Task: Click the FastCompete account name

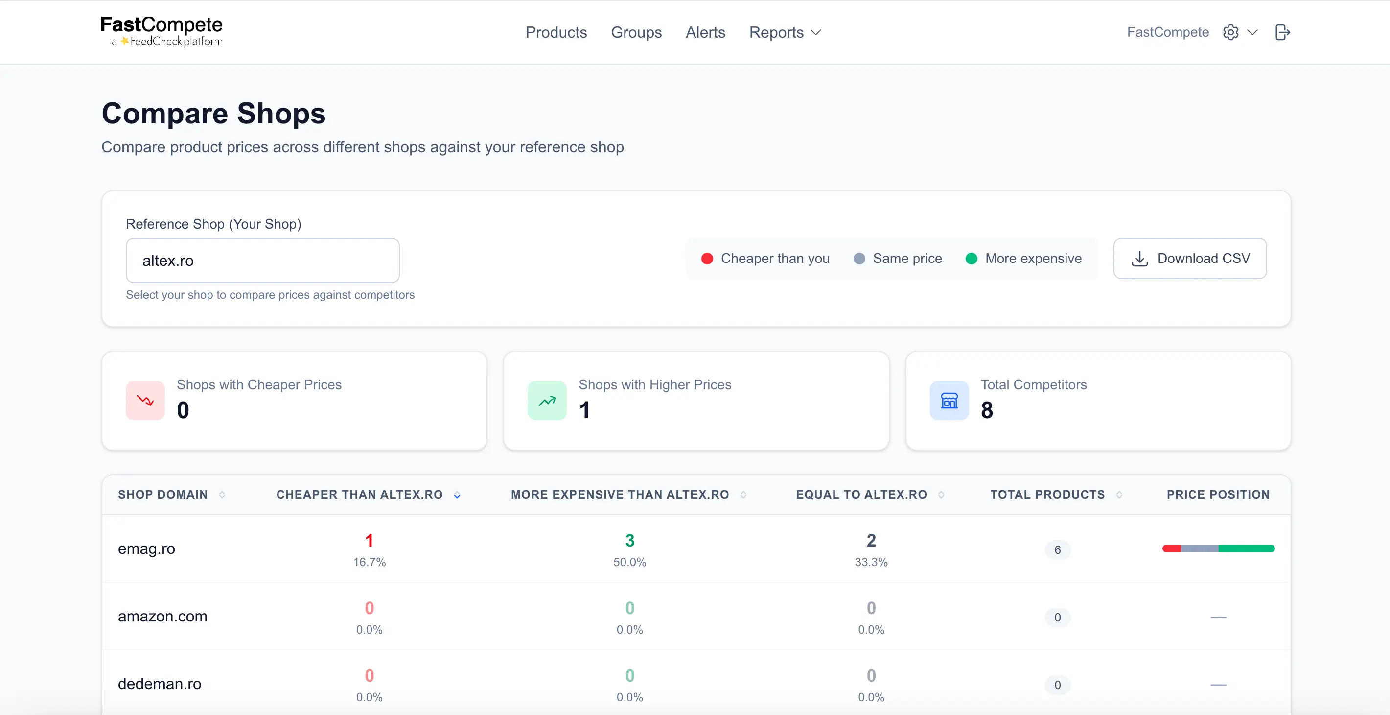Action: (x=1168, y=32)
